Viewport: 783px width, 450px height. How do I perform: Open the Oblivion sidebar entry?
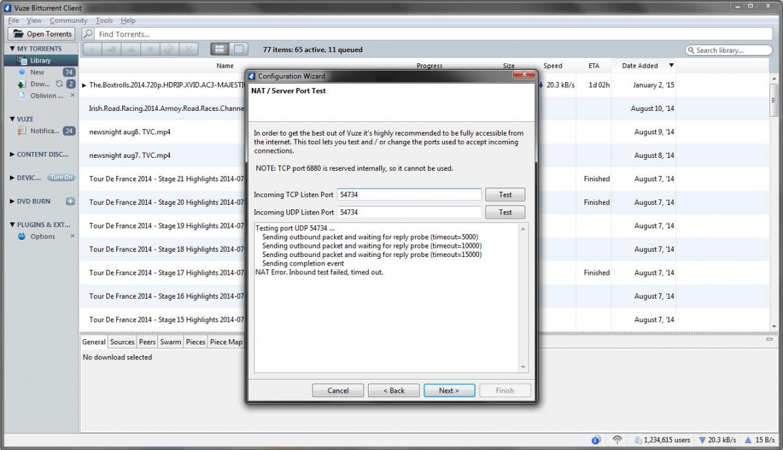pyautogui.click(x=47, y=96)
